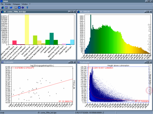Screen dimensions: 153x114
Task: Maximize the corine_250m histogram window
Action: tap(72, 12)
